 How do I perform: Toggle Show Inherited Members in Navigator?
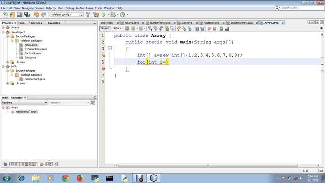click(x=5, y=164)
